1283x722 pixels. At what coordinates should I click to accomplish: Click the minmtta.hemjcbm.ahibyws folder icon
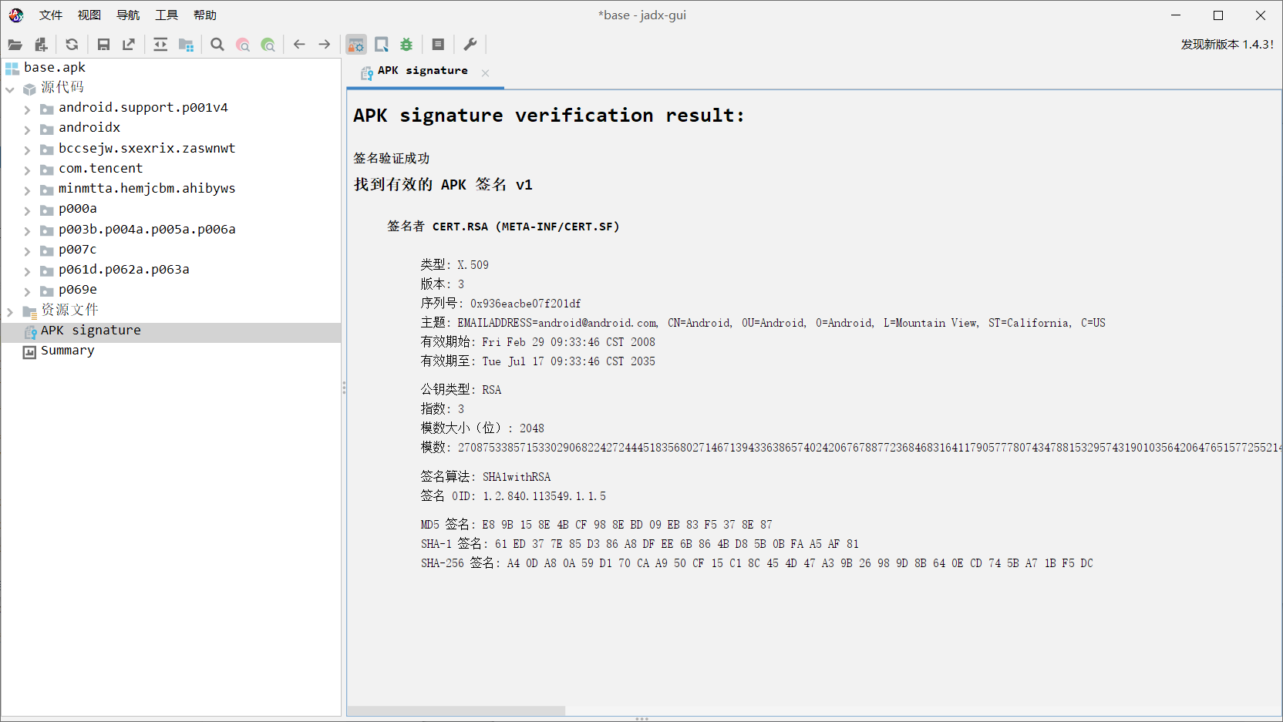[47, 190]
